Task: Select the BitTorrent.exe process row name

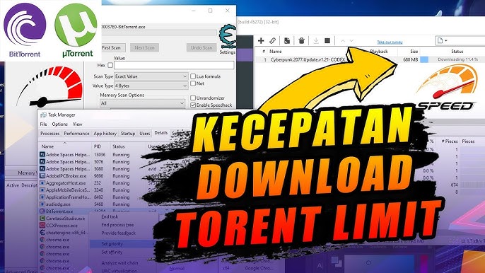Action: coord(59,211)
